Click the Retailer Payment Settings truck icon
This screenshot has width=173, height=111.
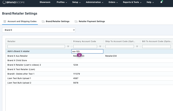pyautogui.click(x=76, y=21)
